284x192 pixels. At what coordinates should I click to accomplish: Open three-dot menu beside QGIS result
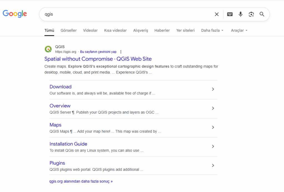click(121, 52)
